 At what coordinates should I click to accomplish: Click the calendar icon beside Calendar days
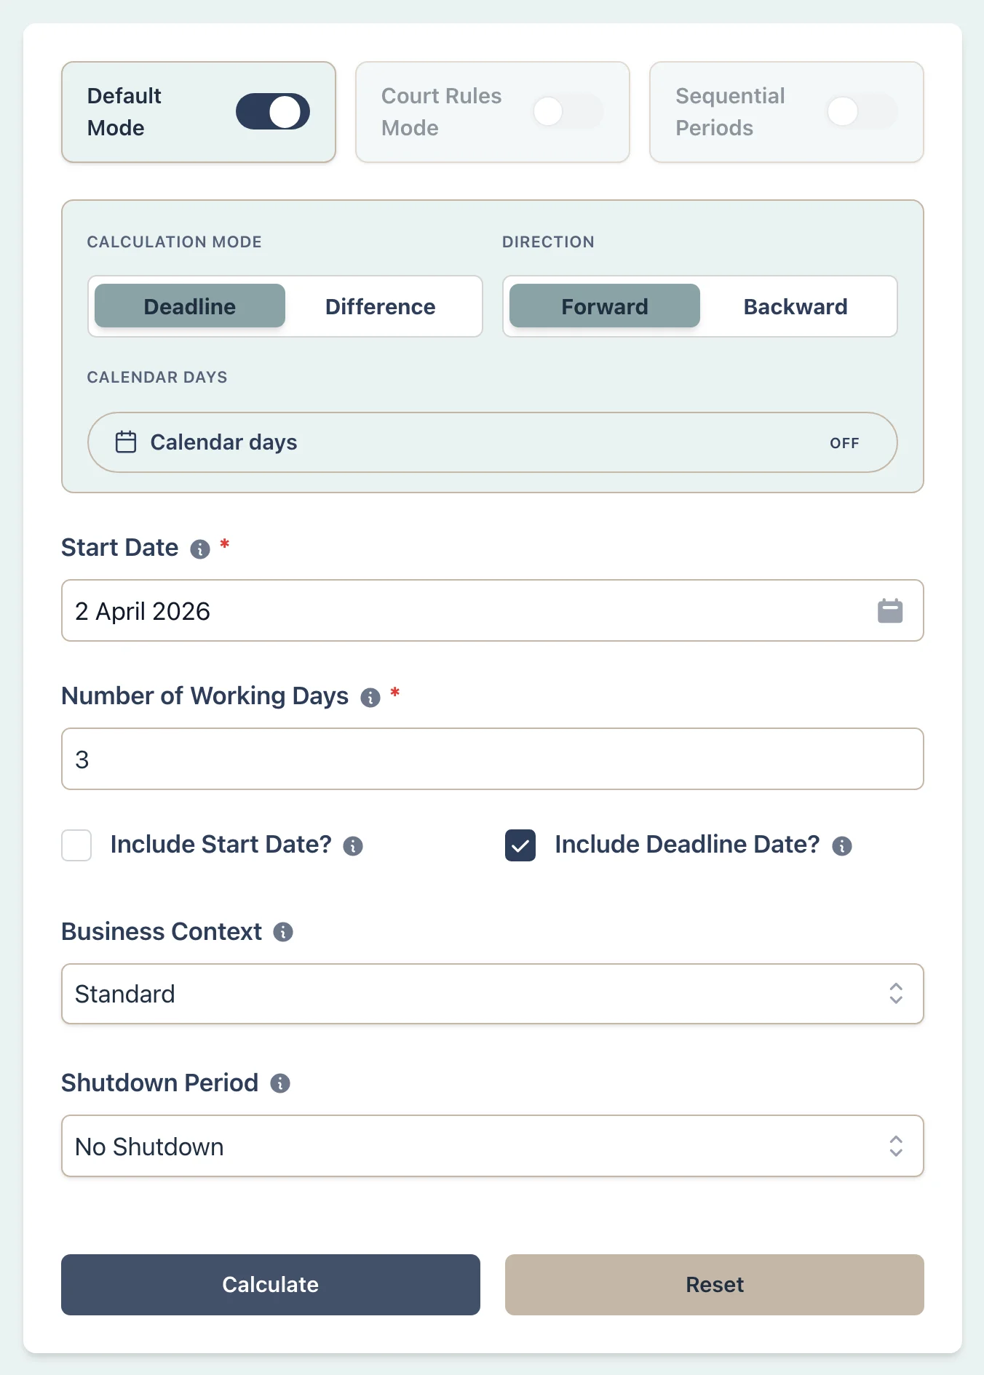click(x=125, y=442)
